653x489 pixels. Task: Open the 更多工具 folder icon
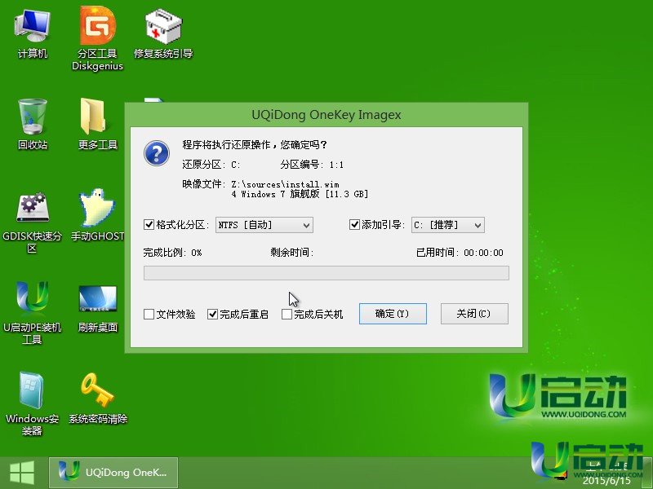click(x=98, y=124)
